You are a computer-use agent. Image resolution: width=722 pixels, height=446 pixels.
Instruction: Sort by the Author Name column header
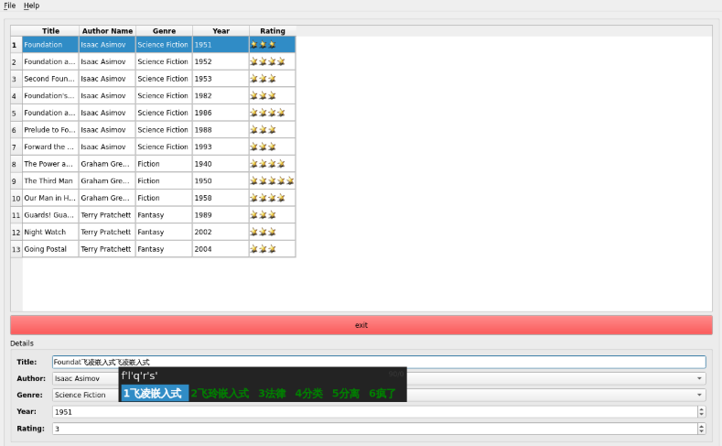point(107,31)
